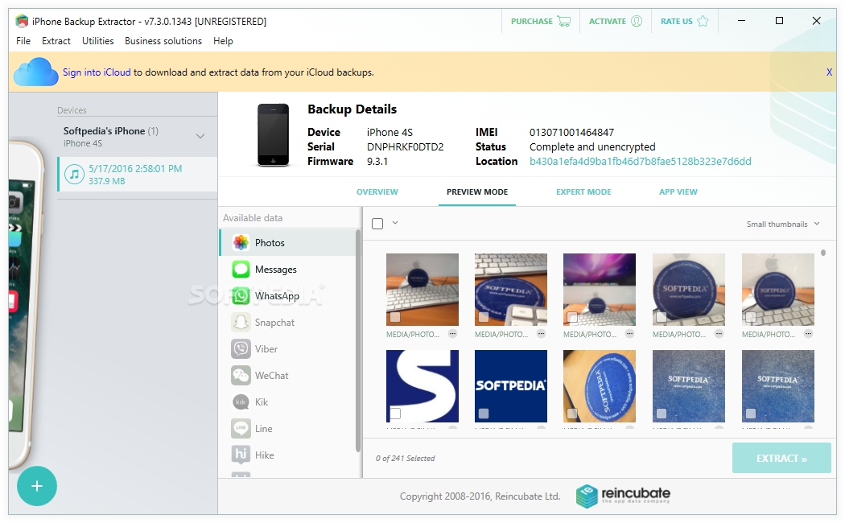Image resolution: width=845 pixels, height=523 pixels.
Task: Click the ACTIVATE text
Action: point(608,22)
